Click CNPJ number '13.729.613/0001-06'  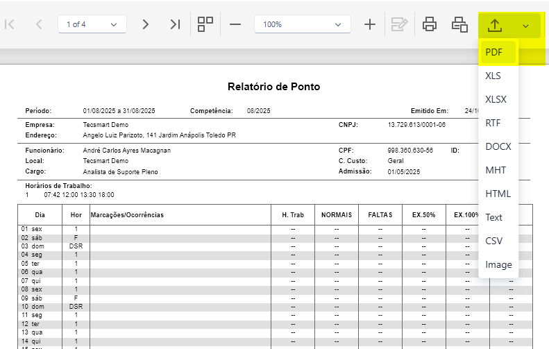[x=416, y=125]
